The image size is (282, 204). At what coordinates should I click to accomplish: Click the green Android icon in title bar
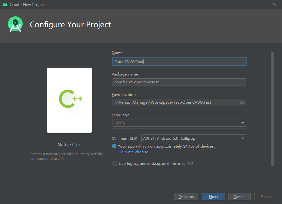click(5, 4)
